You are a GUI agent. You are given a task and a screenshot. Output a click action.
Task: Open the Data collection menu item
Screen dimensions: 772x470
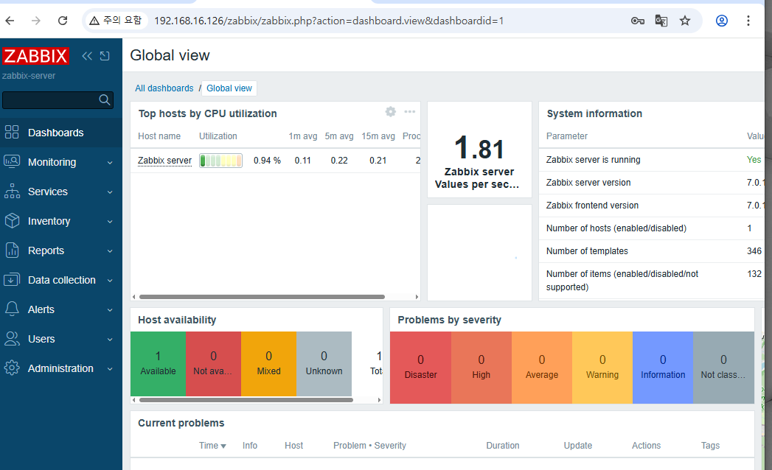[61, 280]
